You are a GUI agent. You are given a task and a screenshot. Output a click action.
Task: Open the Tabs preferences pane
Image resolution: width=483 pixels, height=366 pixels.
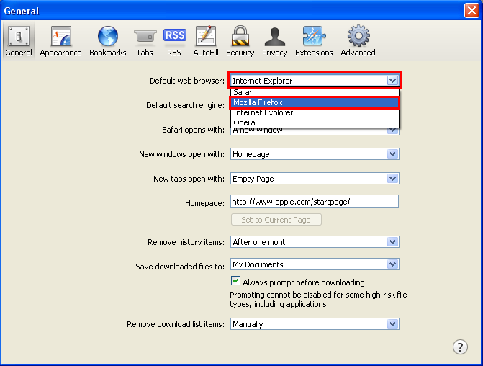pyautogui.click(x=145, y=41)
